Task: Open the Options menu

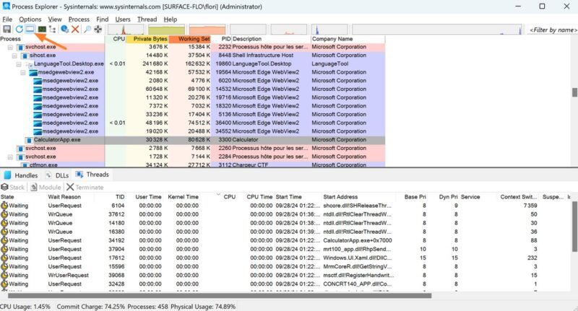Action: click(x=30, y=19)
